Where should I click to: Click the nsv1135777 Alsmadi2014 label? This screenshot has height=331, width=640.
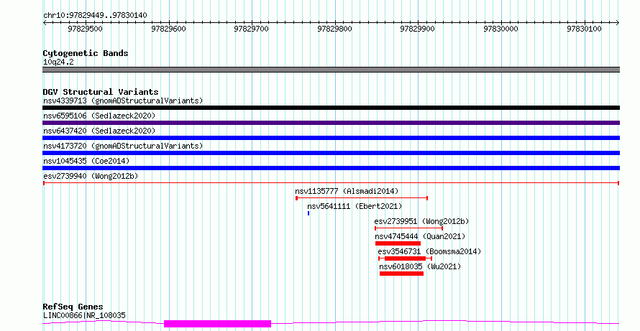(347, 191)
